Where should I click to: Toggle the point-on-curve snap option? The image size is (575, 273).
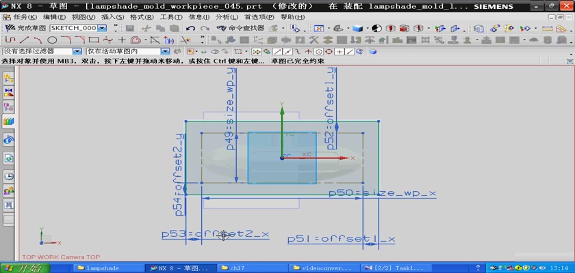[349, 51]
